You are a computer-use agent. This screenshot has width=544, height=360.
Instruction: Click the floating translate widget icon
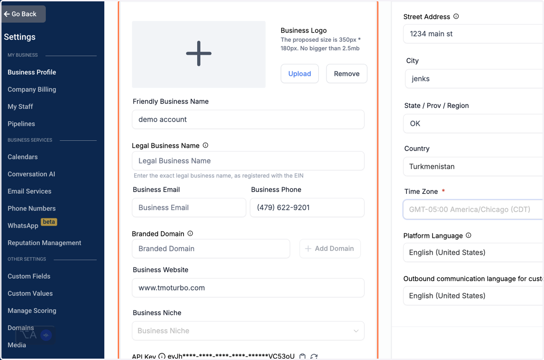(35, 335)
